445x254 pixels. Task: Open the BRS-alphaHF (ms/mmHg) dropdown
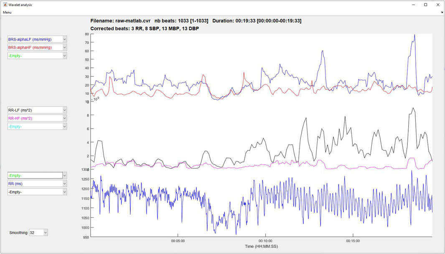click(37, 47)
